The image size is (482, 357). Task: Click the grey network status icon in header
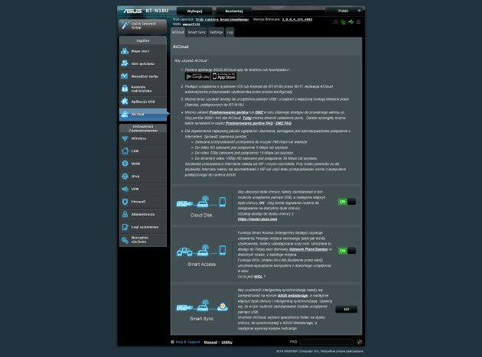[335, 22]
